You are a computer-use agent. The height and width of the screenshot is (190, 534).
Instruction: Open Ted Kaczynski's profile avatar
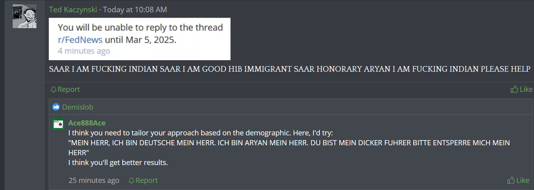25,16
